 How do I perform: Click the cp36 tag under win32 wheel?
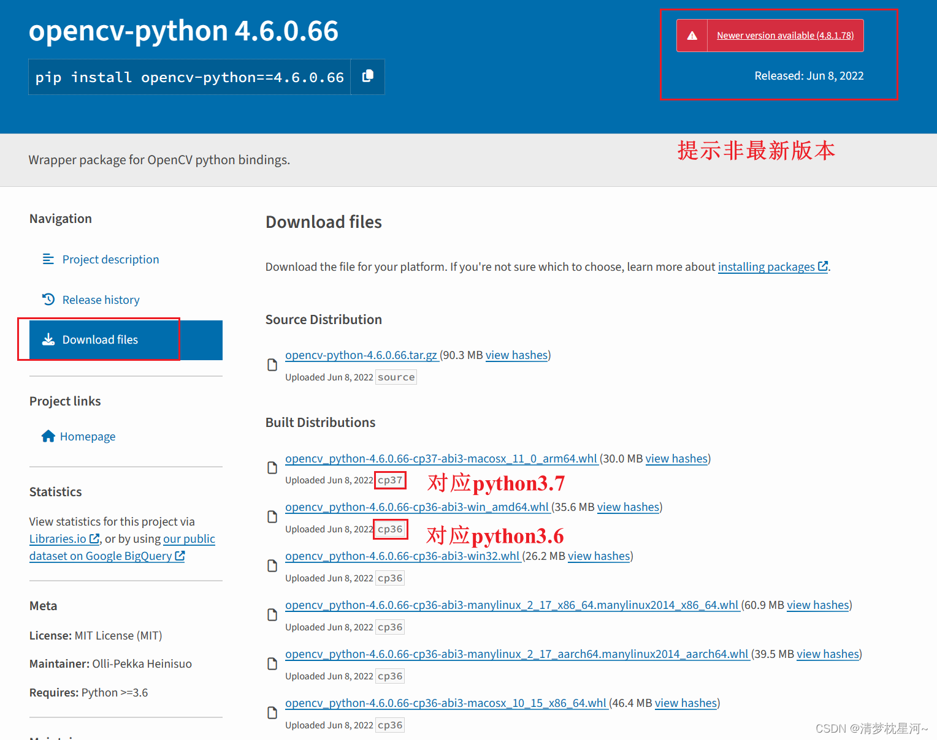point(390,578)
